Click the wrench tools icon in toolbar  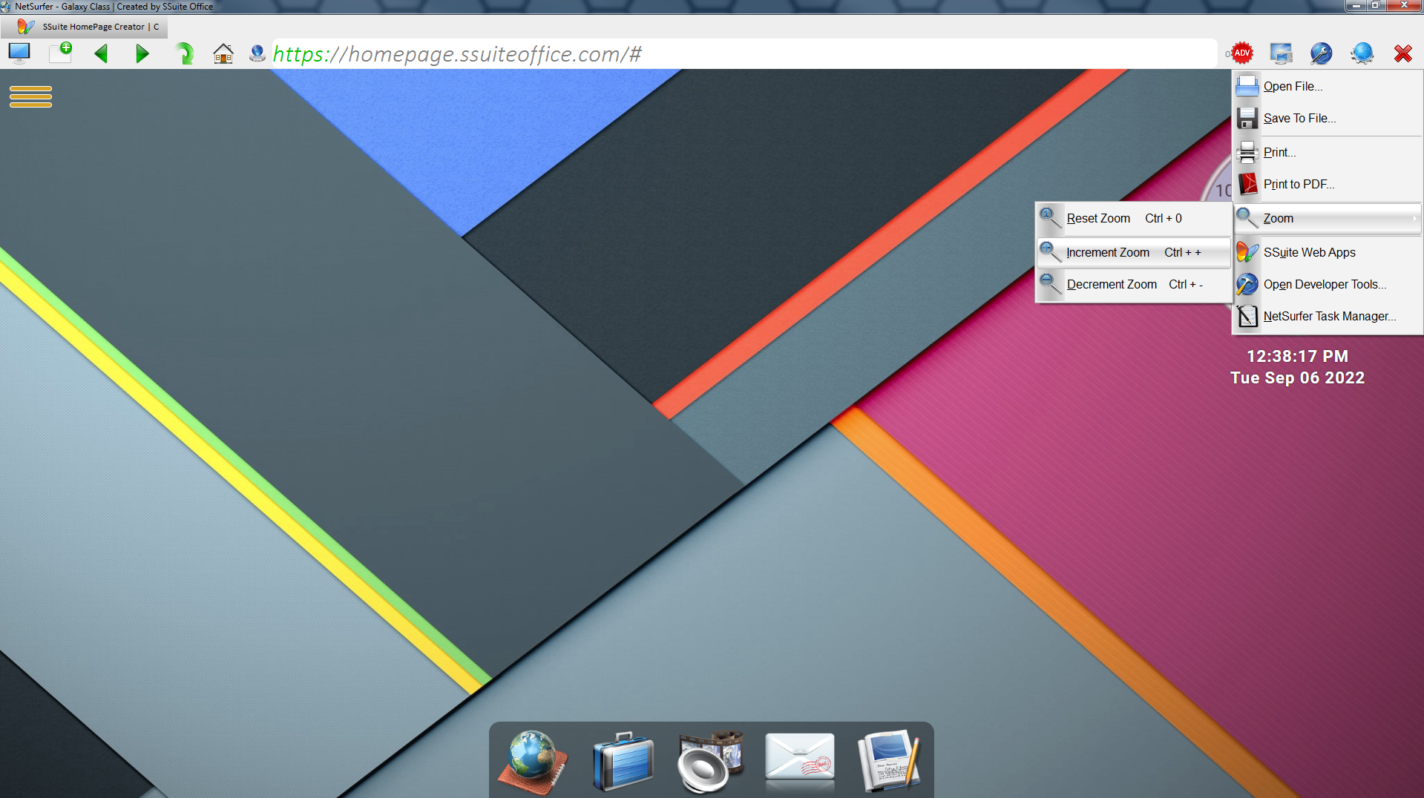pyautogui.click(x=1321, y=53)
